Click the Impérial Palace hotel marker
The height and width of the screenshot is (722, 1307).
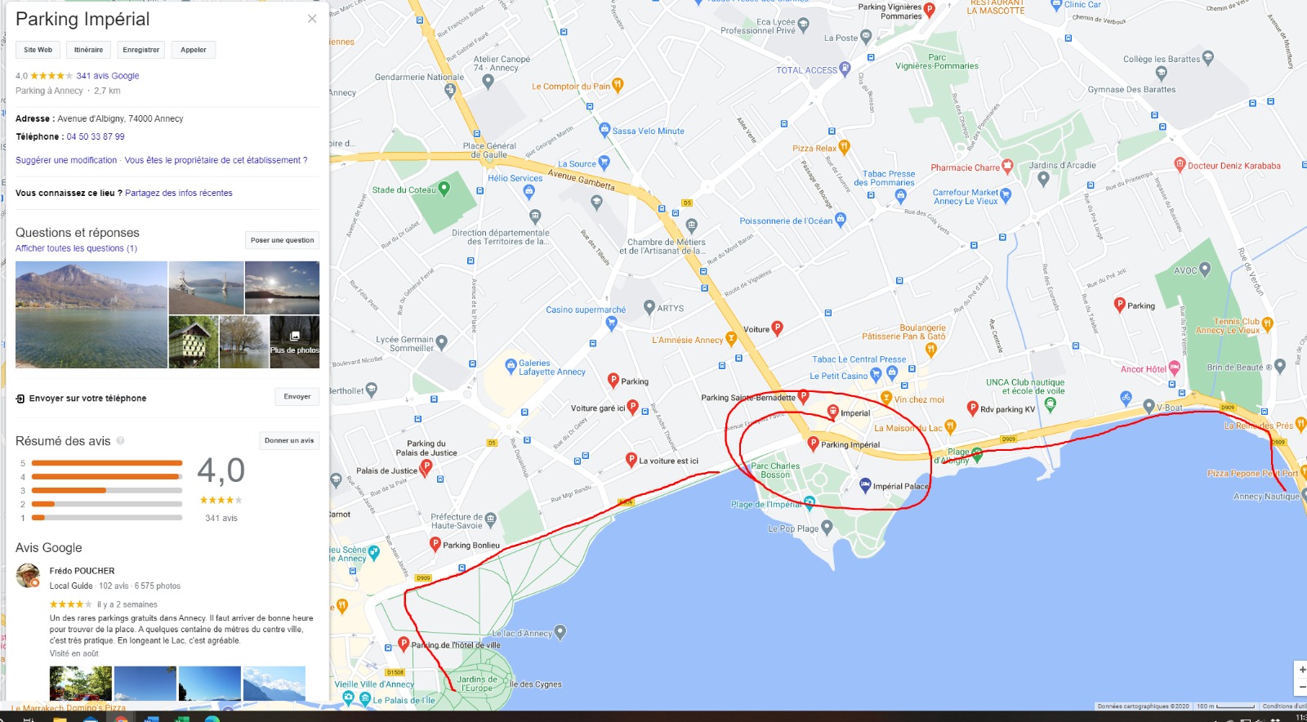[x=865, y=485]
